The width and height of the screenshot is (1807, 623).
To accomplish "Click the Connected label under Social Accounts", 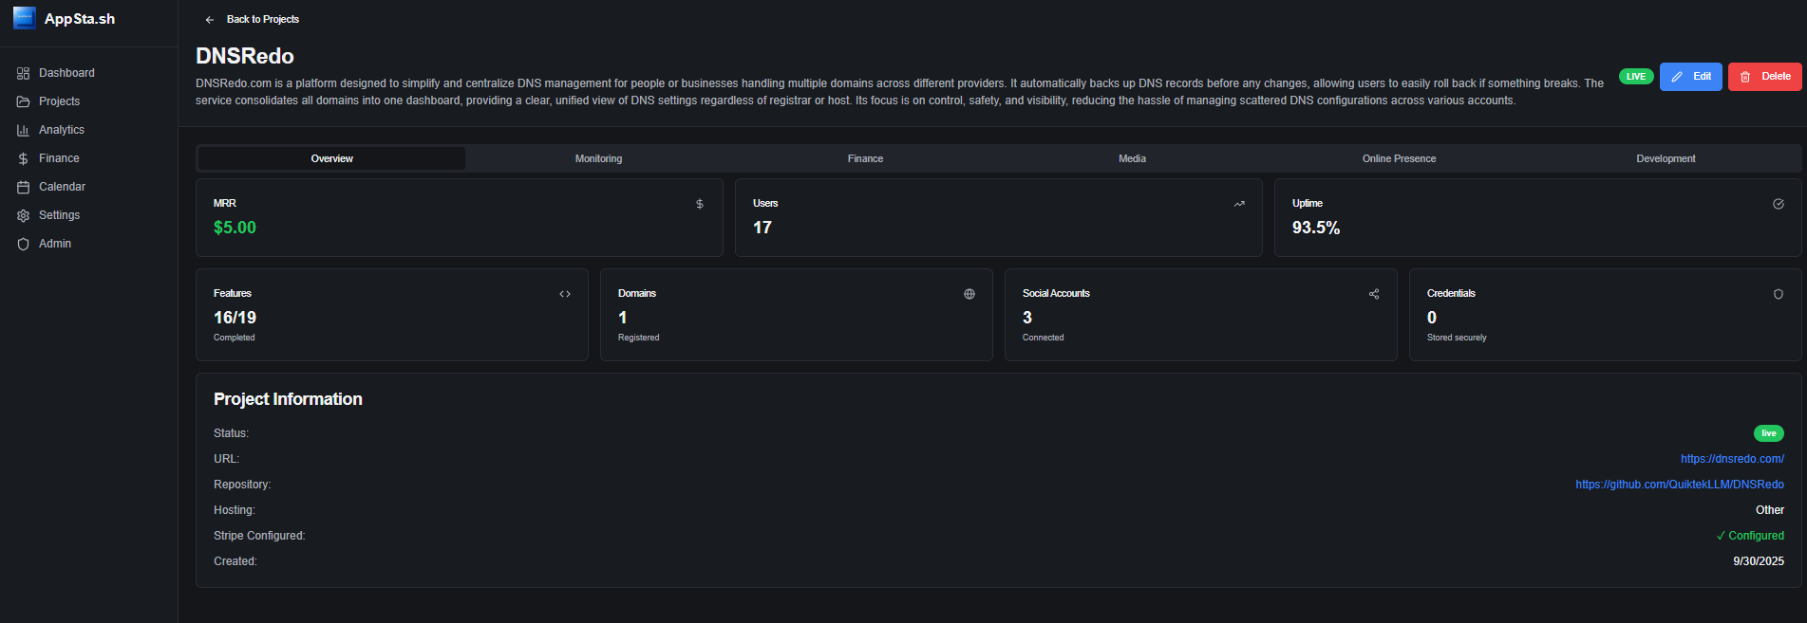I will click(x=1043, y=338).
